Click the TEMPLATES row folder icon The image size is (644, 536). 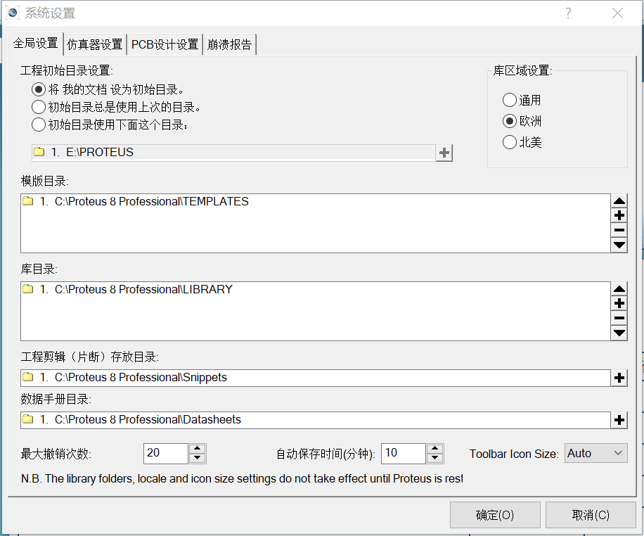[28, 201]
